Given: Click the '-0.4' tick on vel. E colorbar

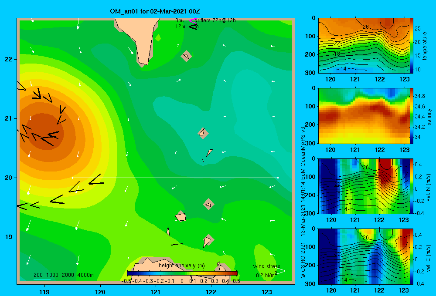Looking at the screenshot, I should pos(419,283).
